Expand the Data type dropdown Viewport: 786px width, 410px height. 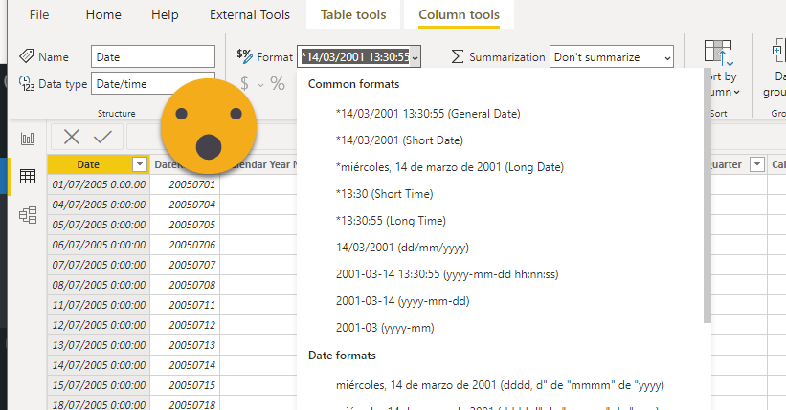click(153, 84)
